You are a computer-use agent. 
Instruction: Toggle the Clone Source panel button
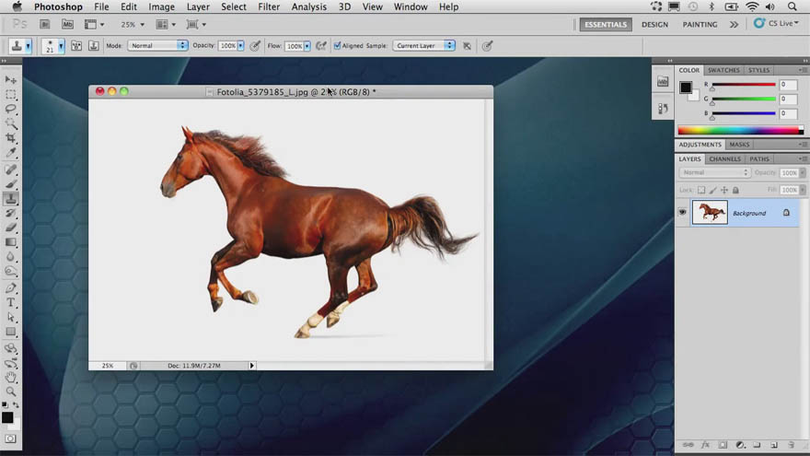click(94, 45)
